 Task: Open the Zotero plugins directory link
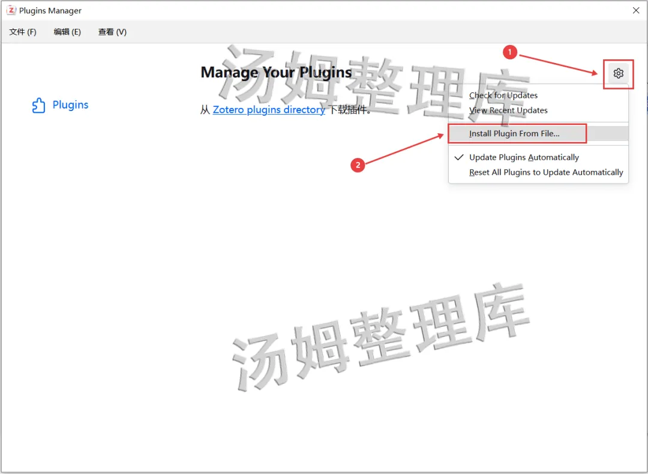[269, 110]
